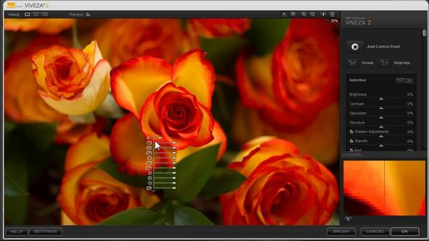The height and width of the screenshot is (241, 429).
Task: Click the Brightness slider handle
Action: 381,98
